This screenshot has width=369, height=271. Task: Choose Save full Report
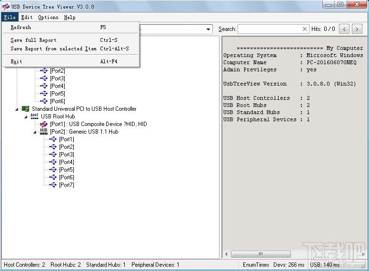70,40
